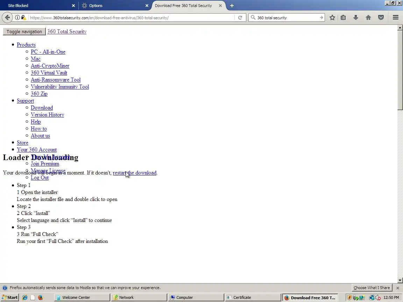Viewport: 403px width, 302px height.
Task: Click the search magnifier icon
Action: pyautogui.click(x=253, y=17)
